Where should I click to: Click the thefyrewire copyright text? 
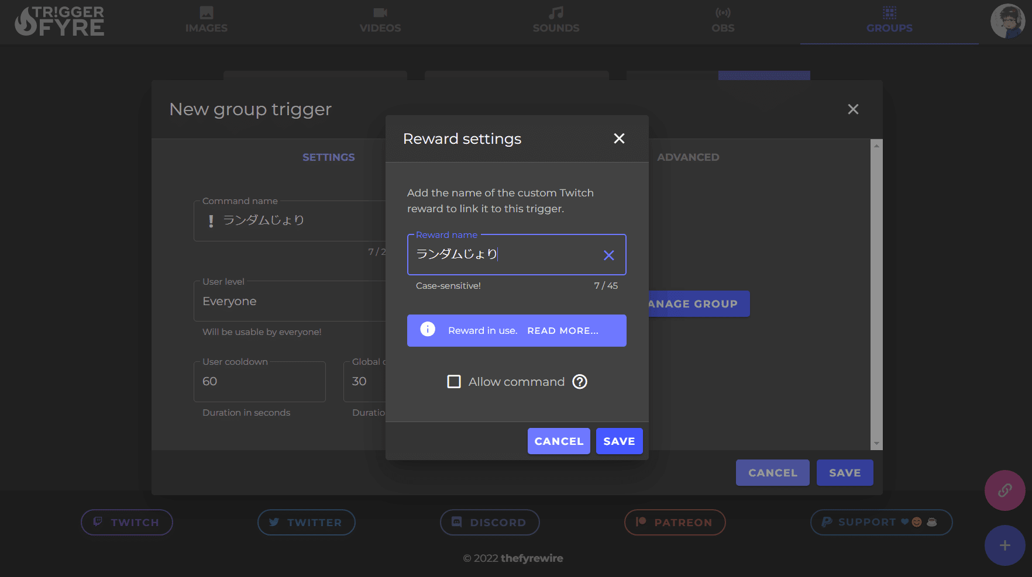click(x=532, y=558)
